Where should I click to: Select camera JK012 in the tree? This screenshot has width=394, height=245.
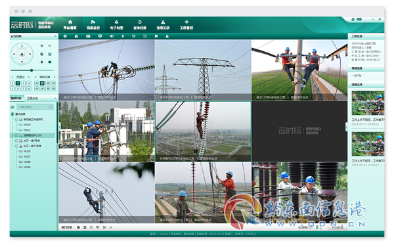pos(25,130)
